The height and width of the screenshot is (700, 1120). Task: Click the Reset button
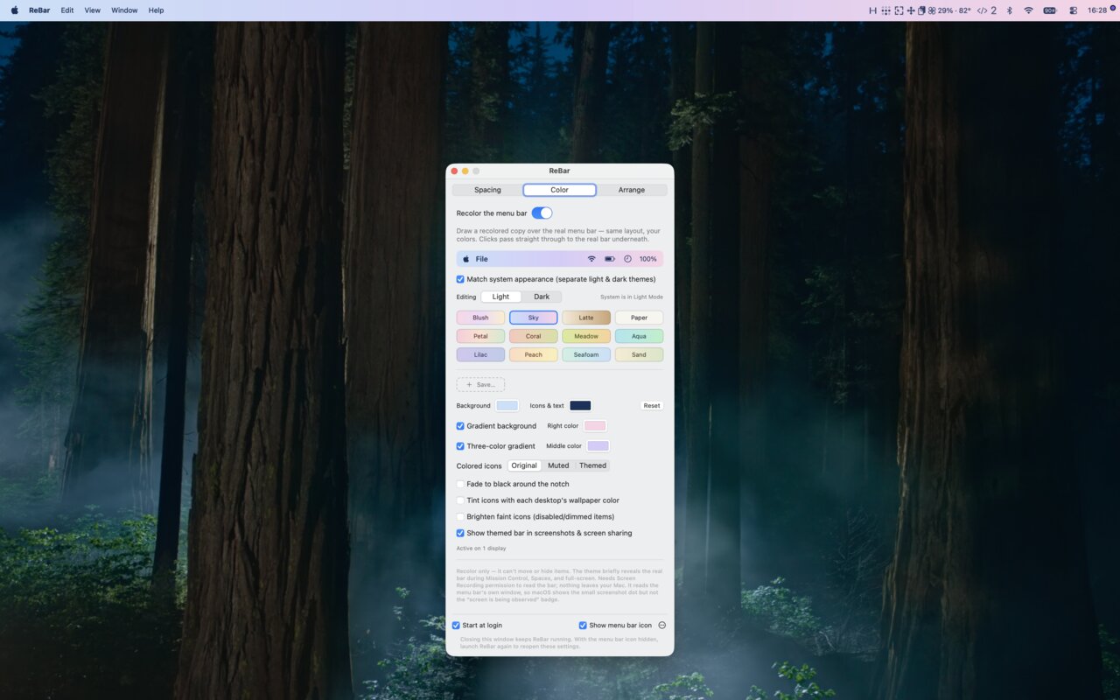[x=652, y=406]
